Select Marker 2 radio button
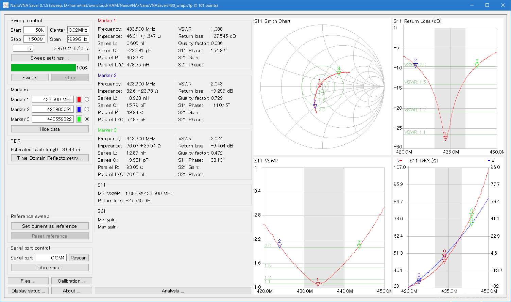The width and height of the screenshot is (511, 302). click(87, 109)
